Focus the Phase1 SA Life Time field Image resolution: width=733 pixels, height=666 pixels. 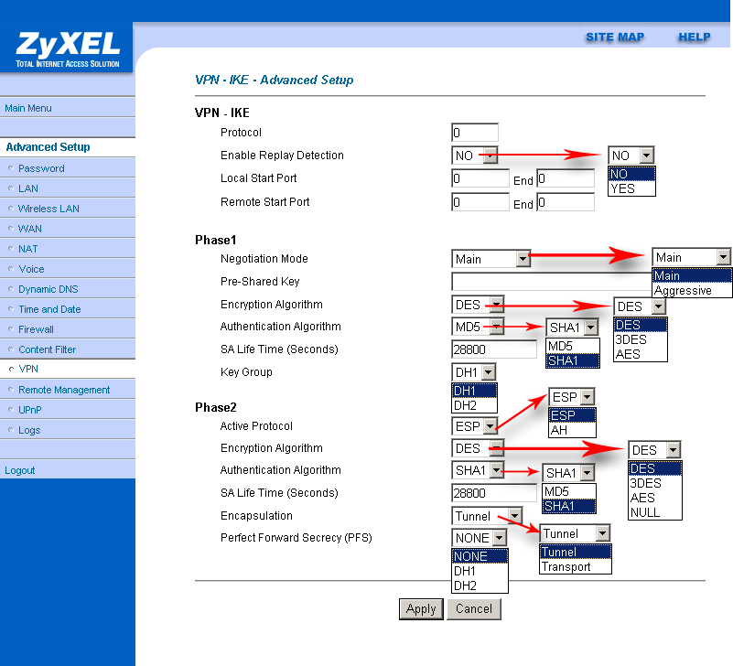click(x=494, y=349)
